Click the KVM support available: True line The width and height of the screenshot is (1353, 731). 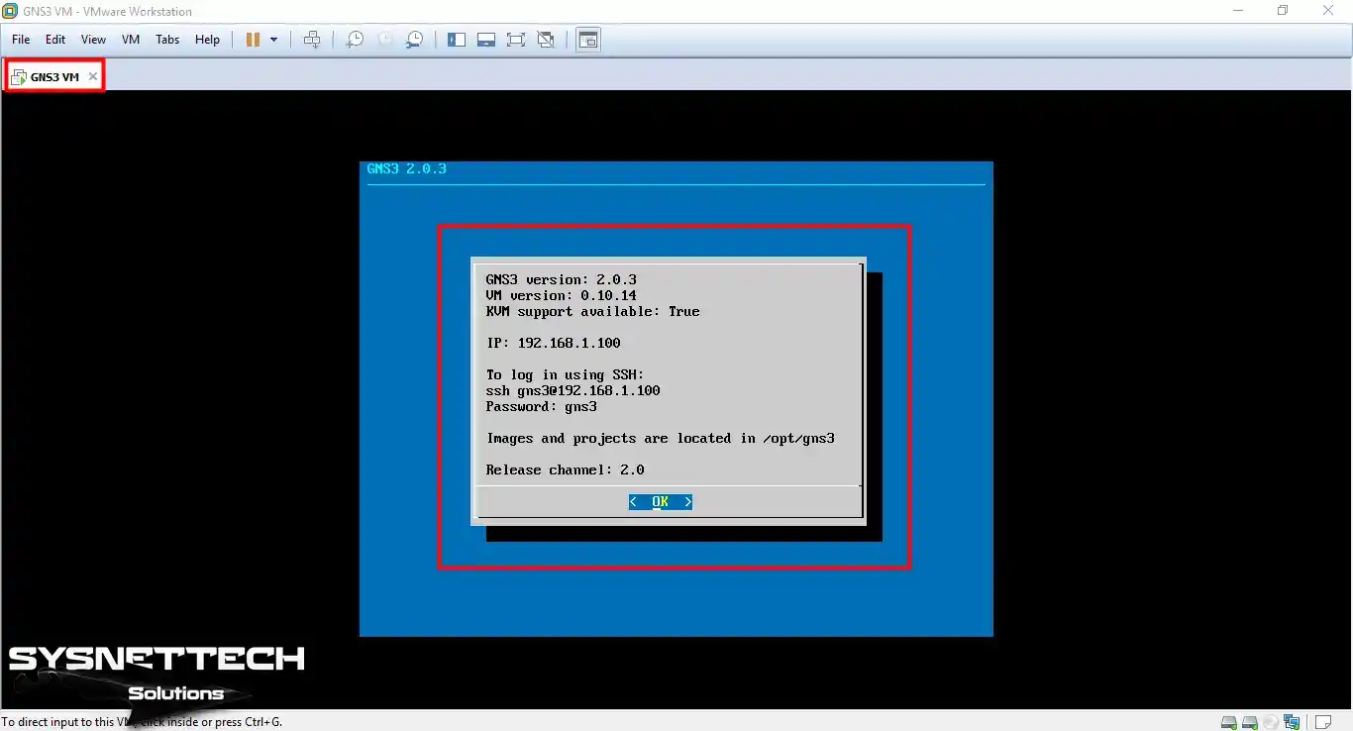[x=592, y=311]
